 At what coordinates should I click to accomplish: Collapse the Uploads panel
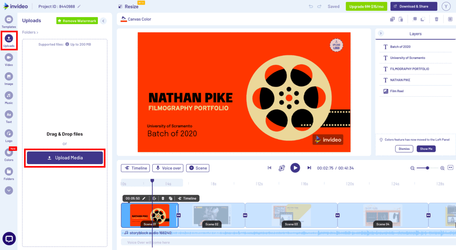(x=103, y=21)
